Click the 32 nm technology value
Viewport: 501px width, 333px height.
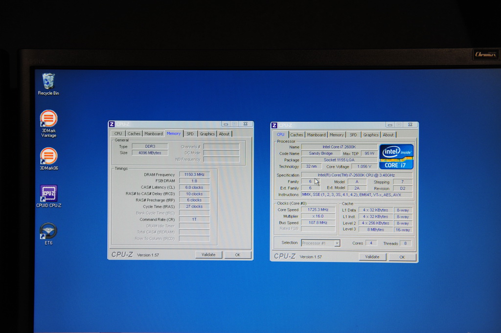pyautogui.click(x=311, y=166)
